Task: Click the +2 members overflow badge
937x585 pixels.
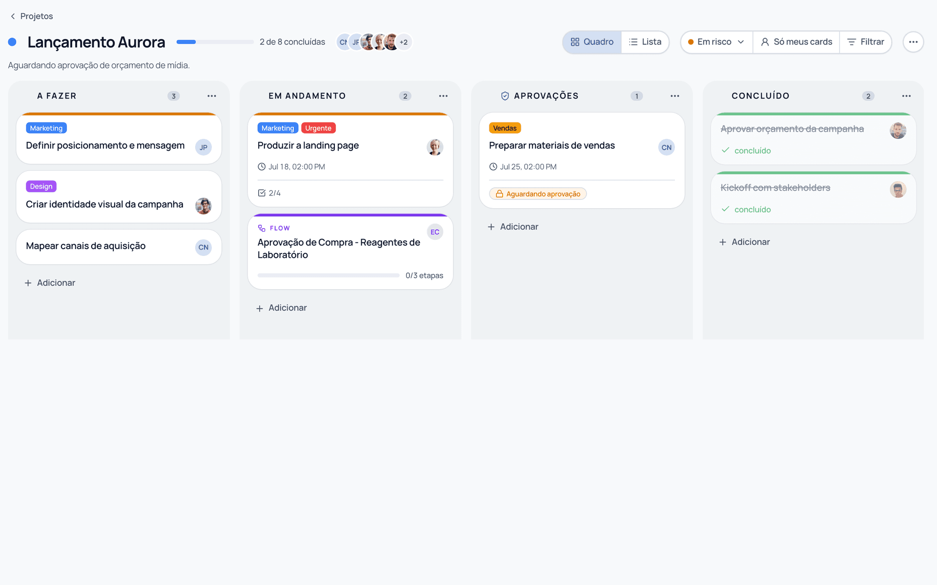Action: (404, 42)
